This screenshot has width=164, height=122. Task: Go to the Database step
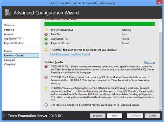[x=9, y=30]
